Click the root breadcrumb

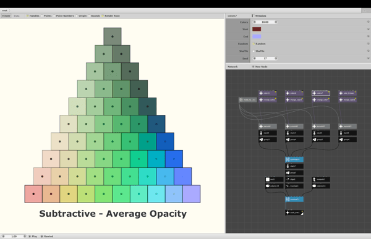[4, 10]
